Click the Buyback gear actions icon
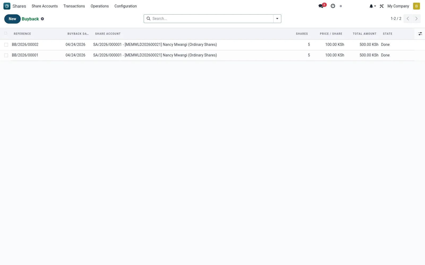 tap(42, 19)
